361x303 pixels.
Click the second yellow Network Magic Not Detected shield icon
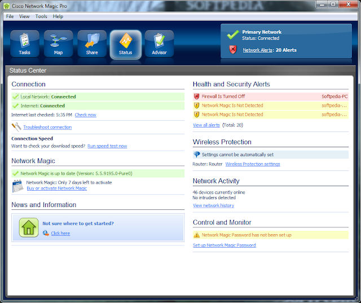(196, 115)
